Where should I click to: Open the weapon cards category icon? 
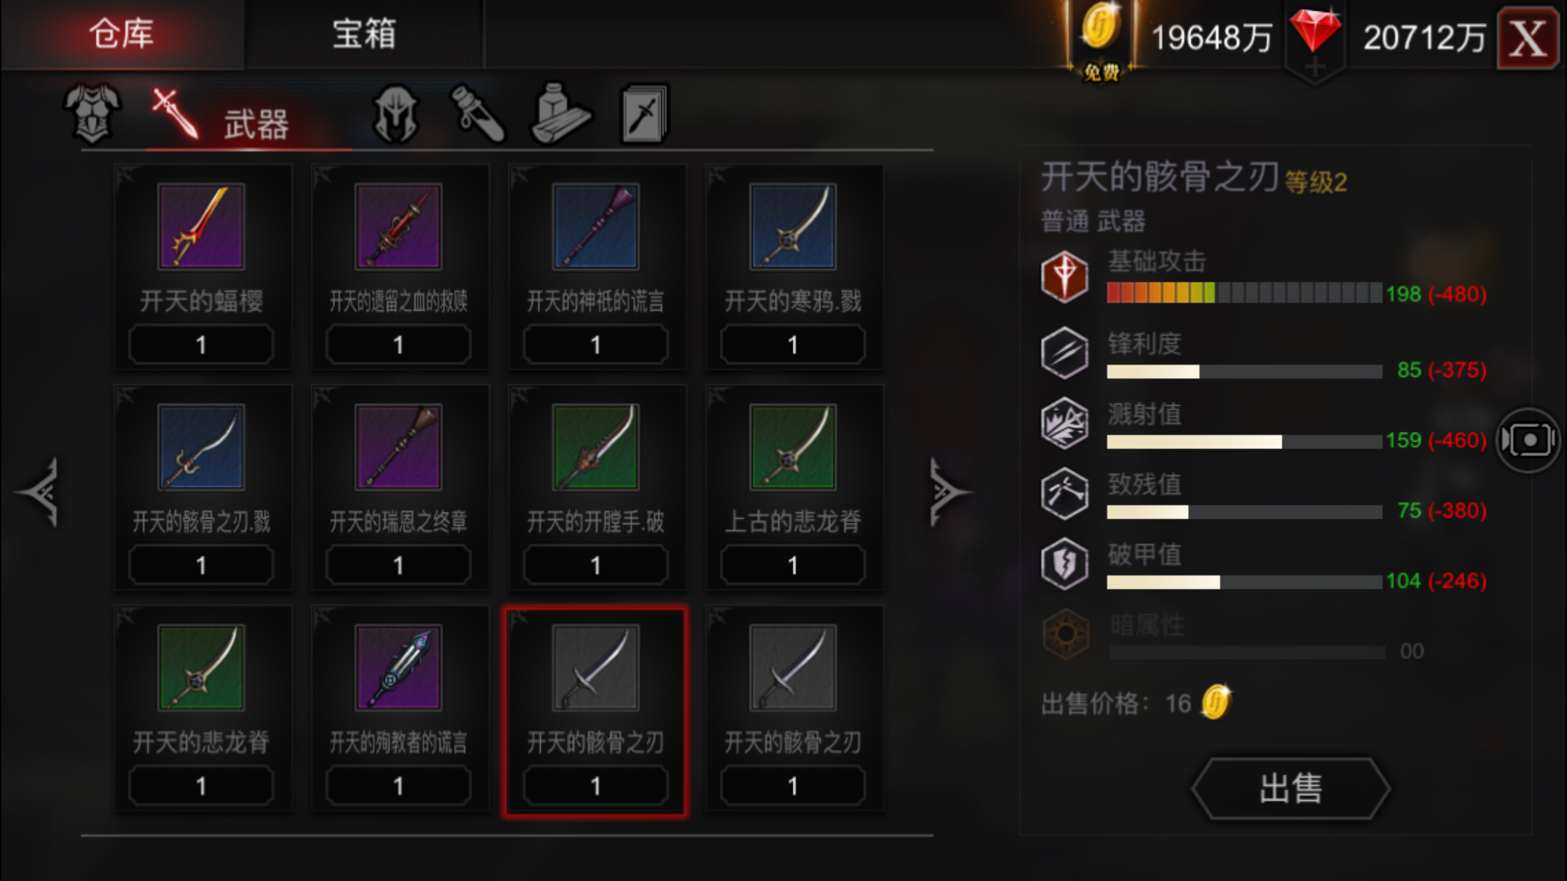[644, 113]
